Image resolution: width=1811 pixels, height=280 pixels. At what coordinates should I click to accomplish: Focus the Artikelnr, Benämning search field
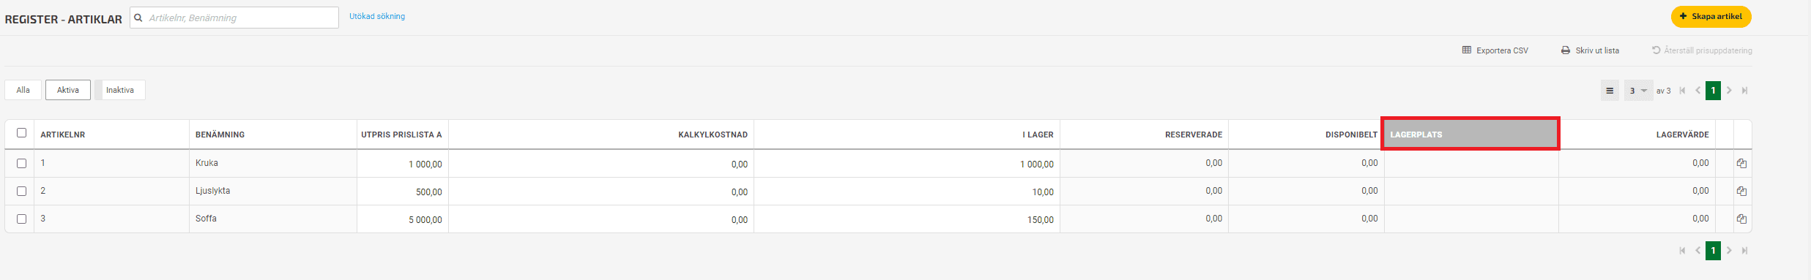pyautogui.click(x=234, y=18)
